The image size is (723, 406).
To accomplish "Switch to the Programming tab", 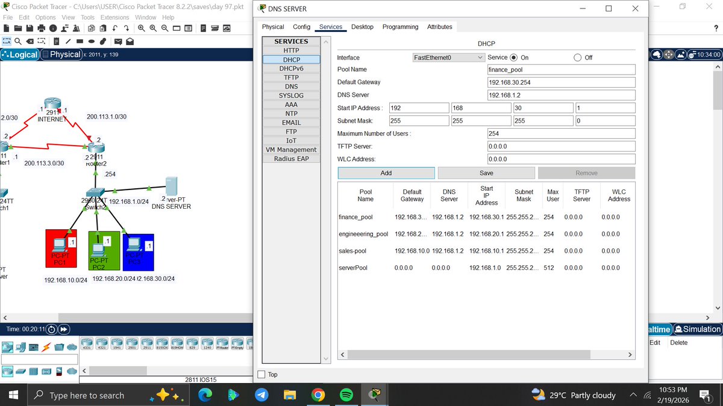I will (x=400, y=27).
